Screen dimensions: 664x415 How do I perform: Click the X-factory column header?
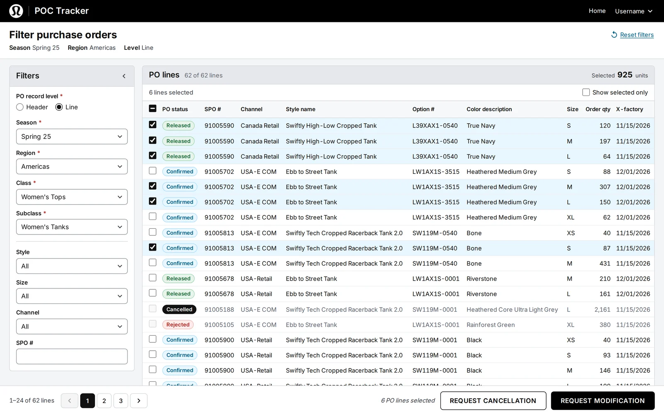click(x=630, y=109)
